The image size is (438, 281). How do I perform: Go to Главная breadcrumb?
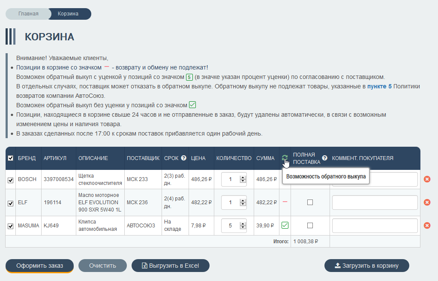click(x=28, y=14)
